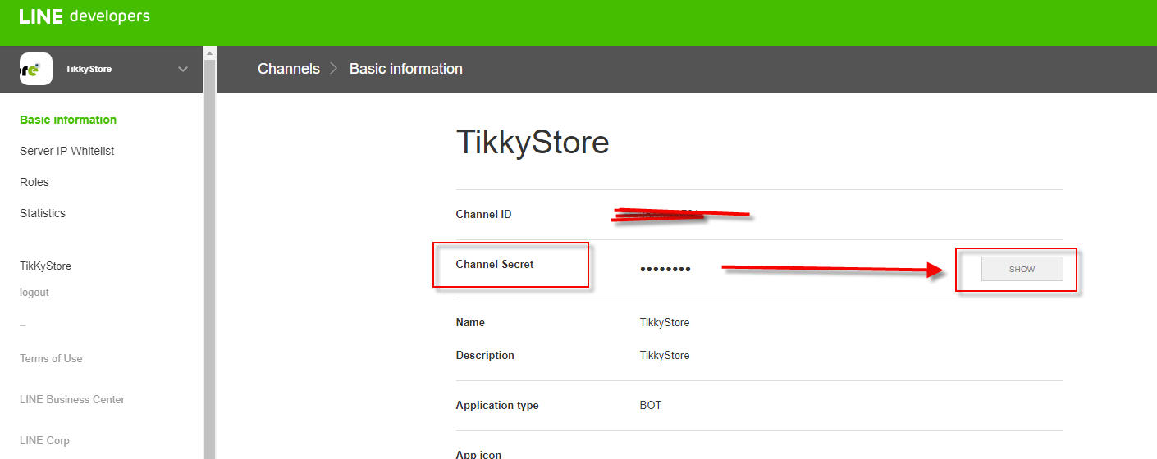Click the Application type label
Screen dimensions: 1157x459
(x=497, y=405)
